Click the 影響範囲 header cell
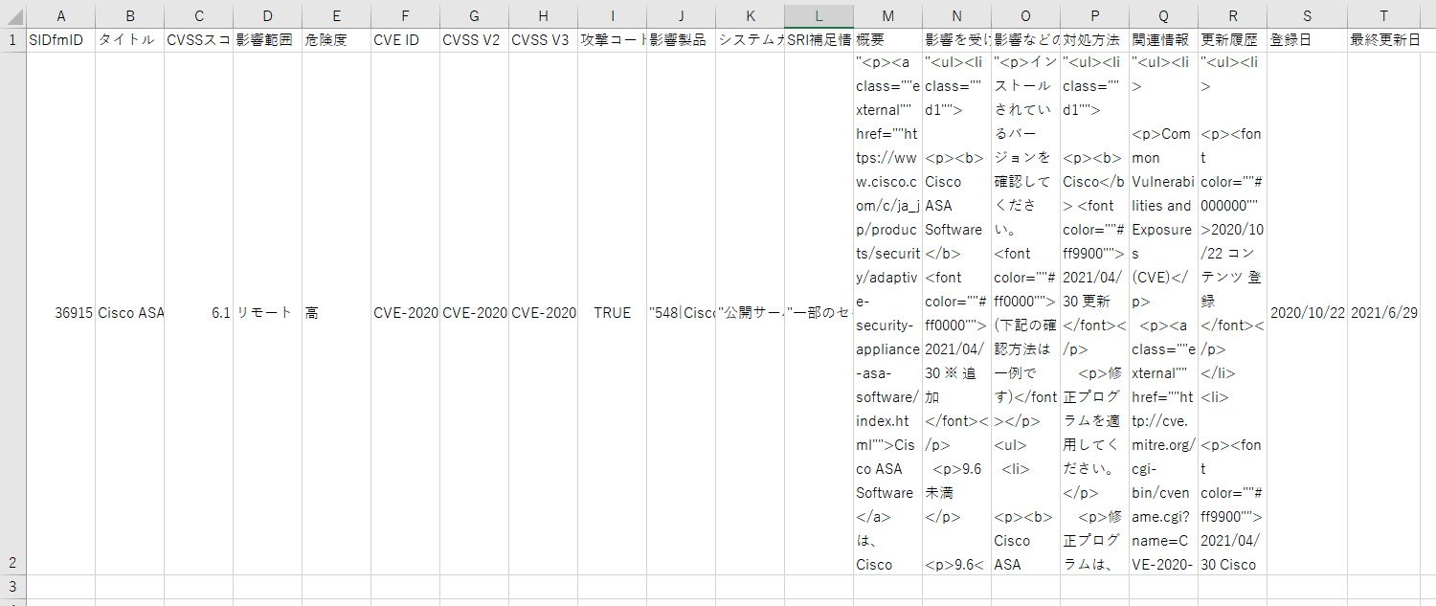This screenshot has width=1436, height=606. 268,40
